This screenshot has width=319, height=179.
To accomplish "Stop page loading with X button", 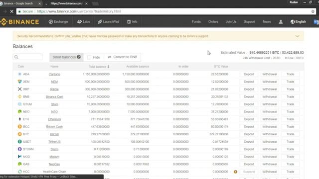I will click(x=11, y=11).
